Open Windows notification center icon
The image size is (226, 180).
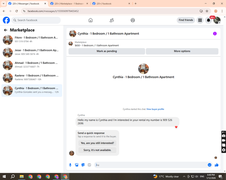[x=221, y=176]
